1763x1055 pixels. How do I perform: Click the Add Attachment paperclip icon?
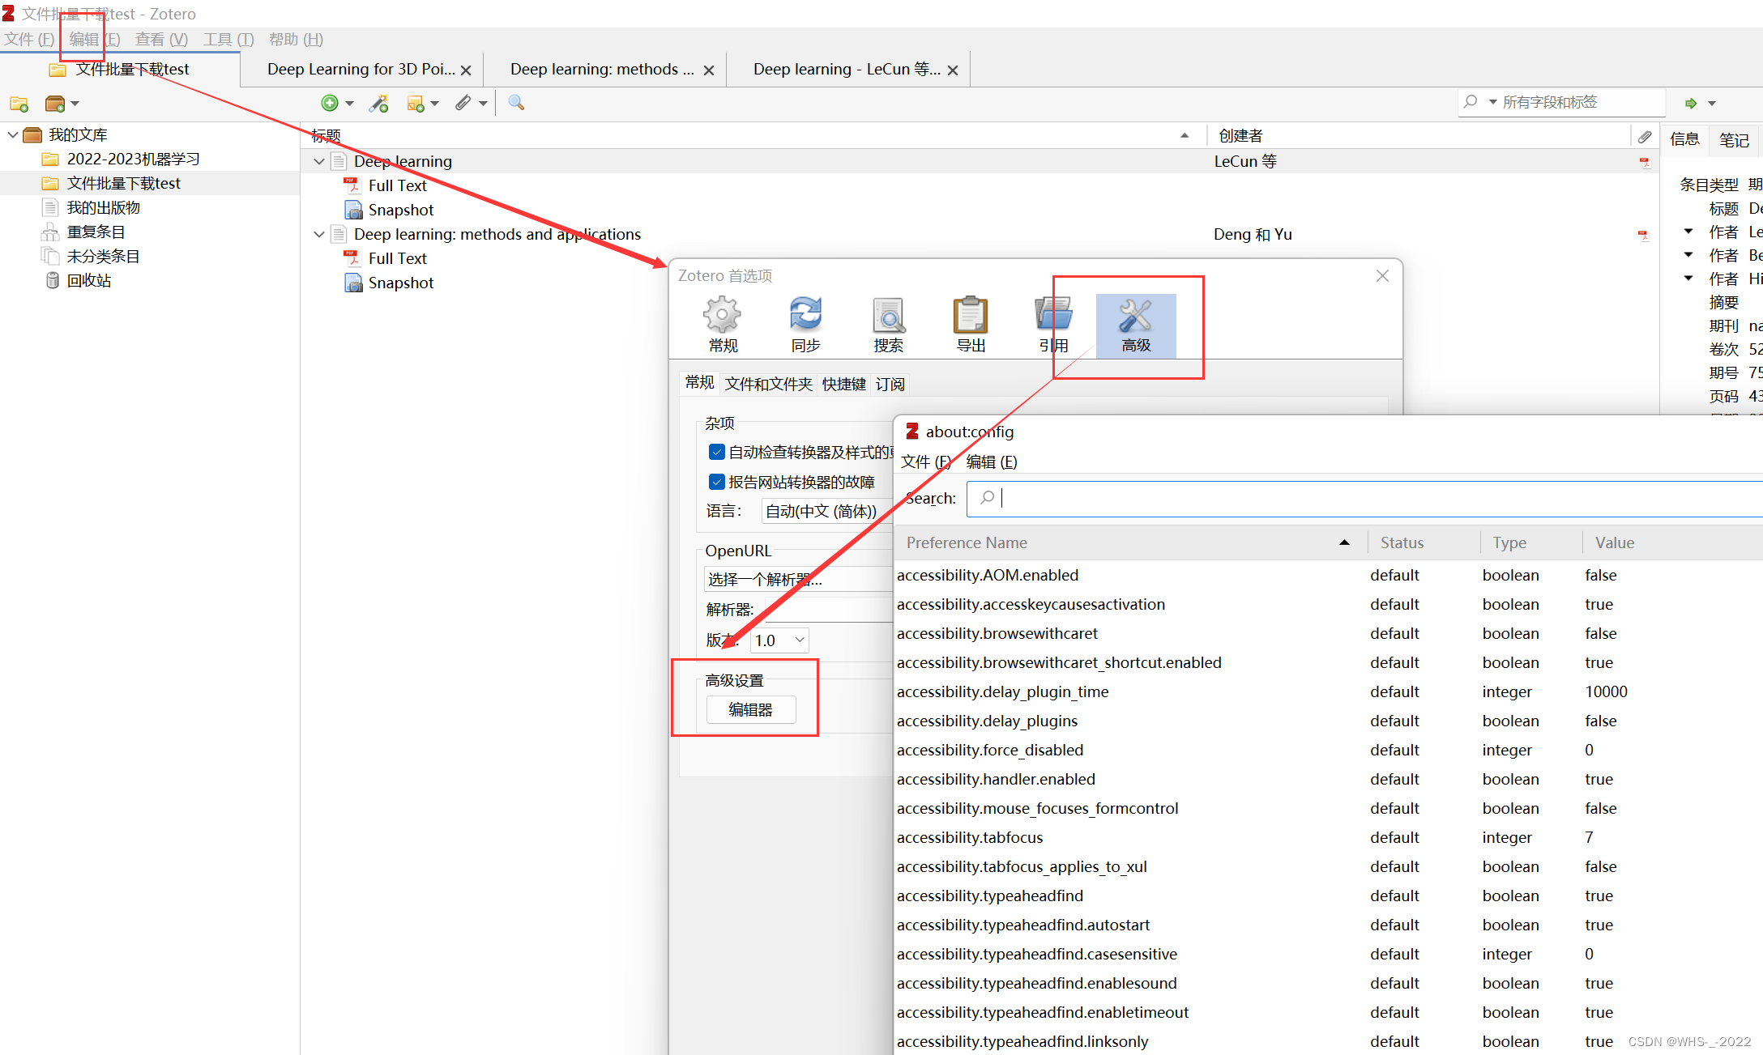click(463, 103)
